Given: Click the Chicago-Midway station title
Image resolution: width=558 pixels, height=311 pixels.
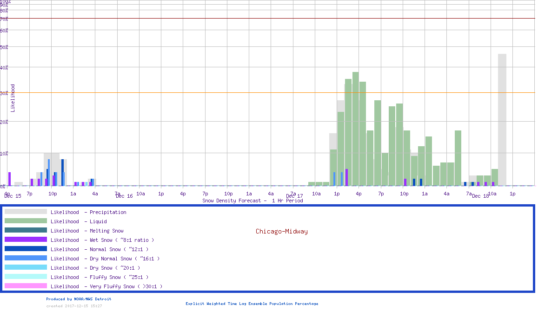Looking at the screenshot, I should [281, 231].
